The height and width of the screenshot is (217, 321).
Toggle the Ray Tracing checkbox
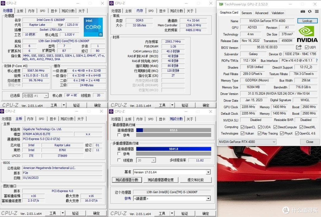[259, 133]
